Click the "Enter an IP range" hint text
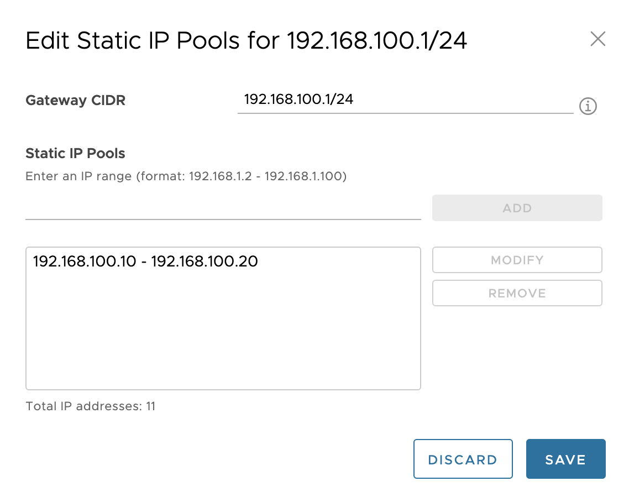629x502 pixels. coord(105,177)
